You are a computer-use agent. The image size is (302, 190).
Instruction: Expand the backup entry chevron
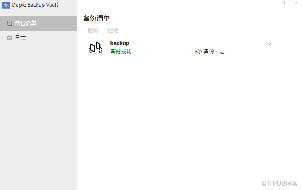269,44
